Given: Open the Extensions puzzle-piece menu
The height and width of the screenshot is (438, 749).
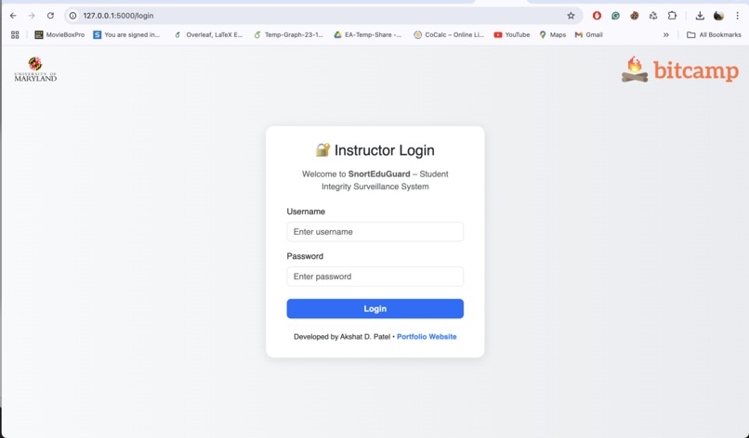Looking at the screenshot, I should (x=672, y=16).
